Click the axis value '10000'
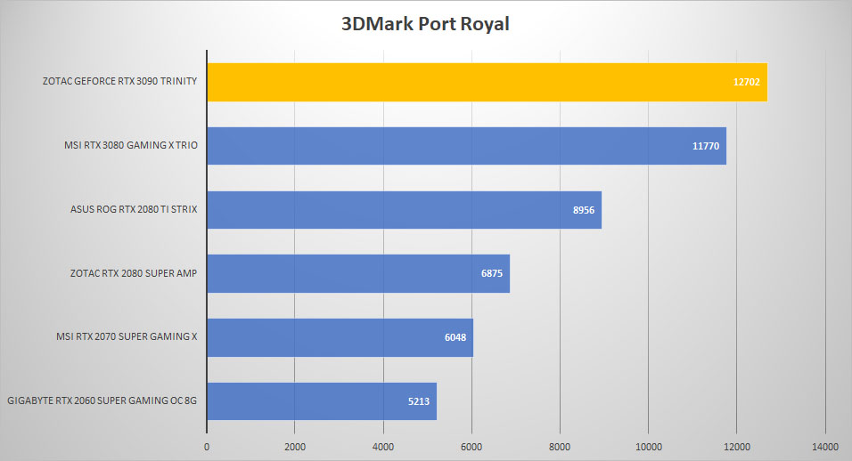The height and width of the screenshot is (461, 852). (x=649, y=447)
